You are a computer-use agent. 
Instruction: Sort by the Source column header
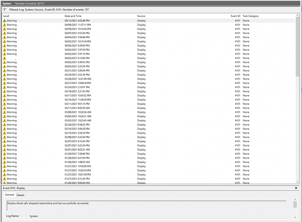click(x=162, y=16)
